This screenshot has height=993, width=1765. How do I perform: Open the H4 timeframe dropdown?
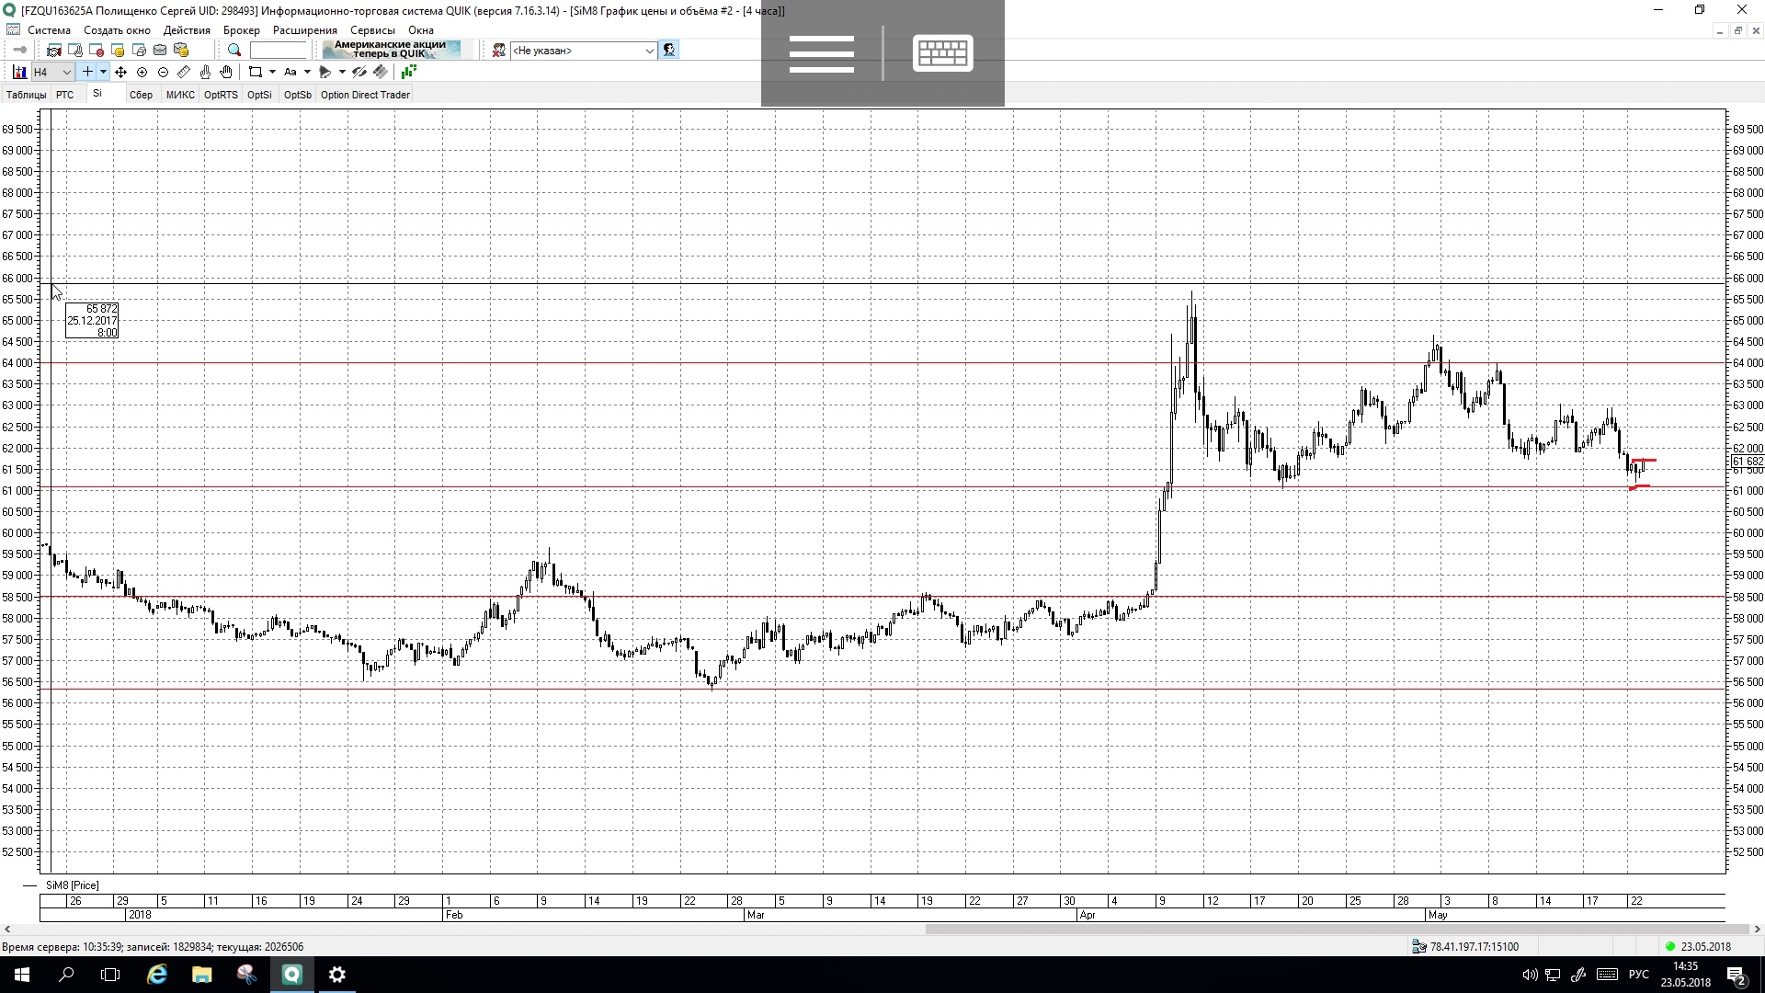click(66, 72)
